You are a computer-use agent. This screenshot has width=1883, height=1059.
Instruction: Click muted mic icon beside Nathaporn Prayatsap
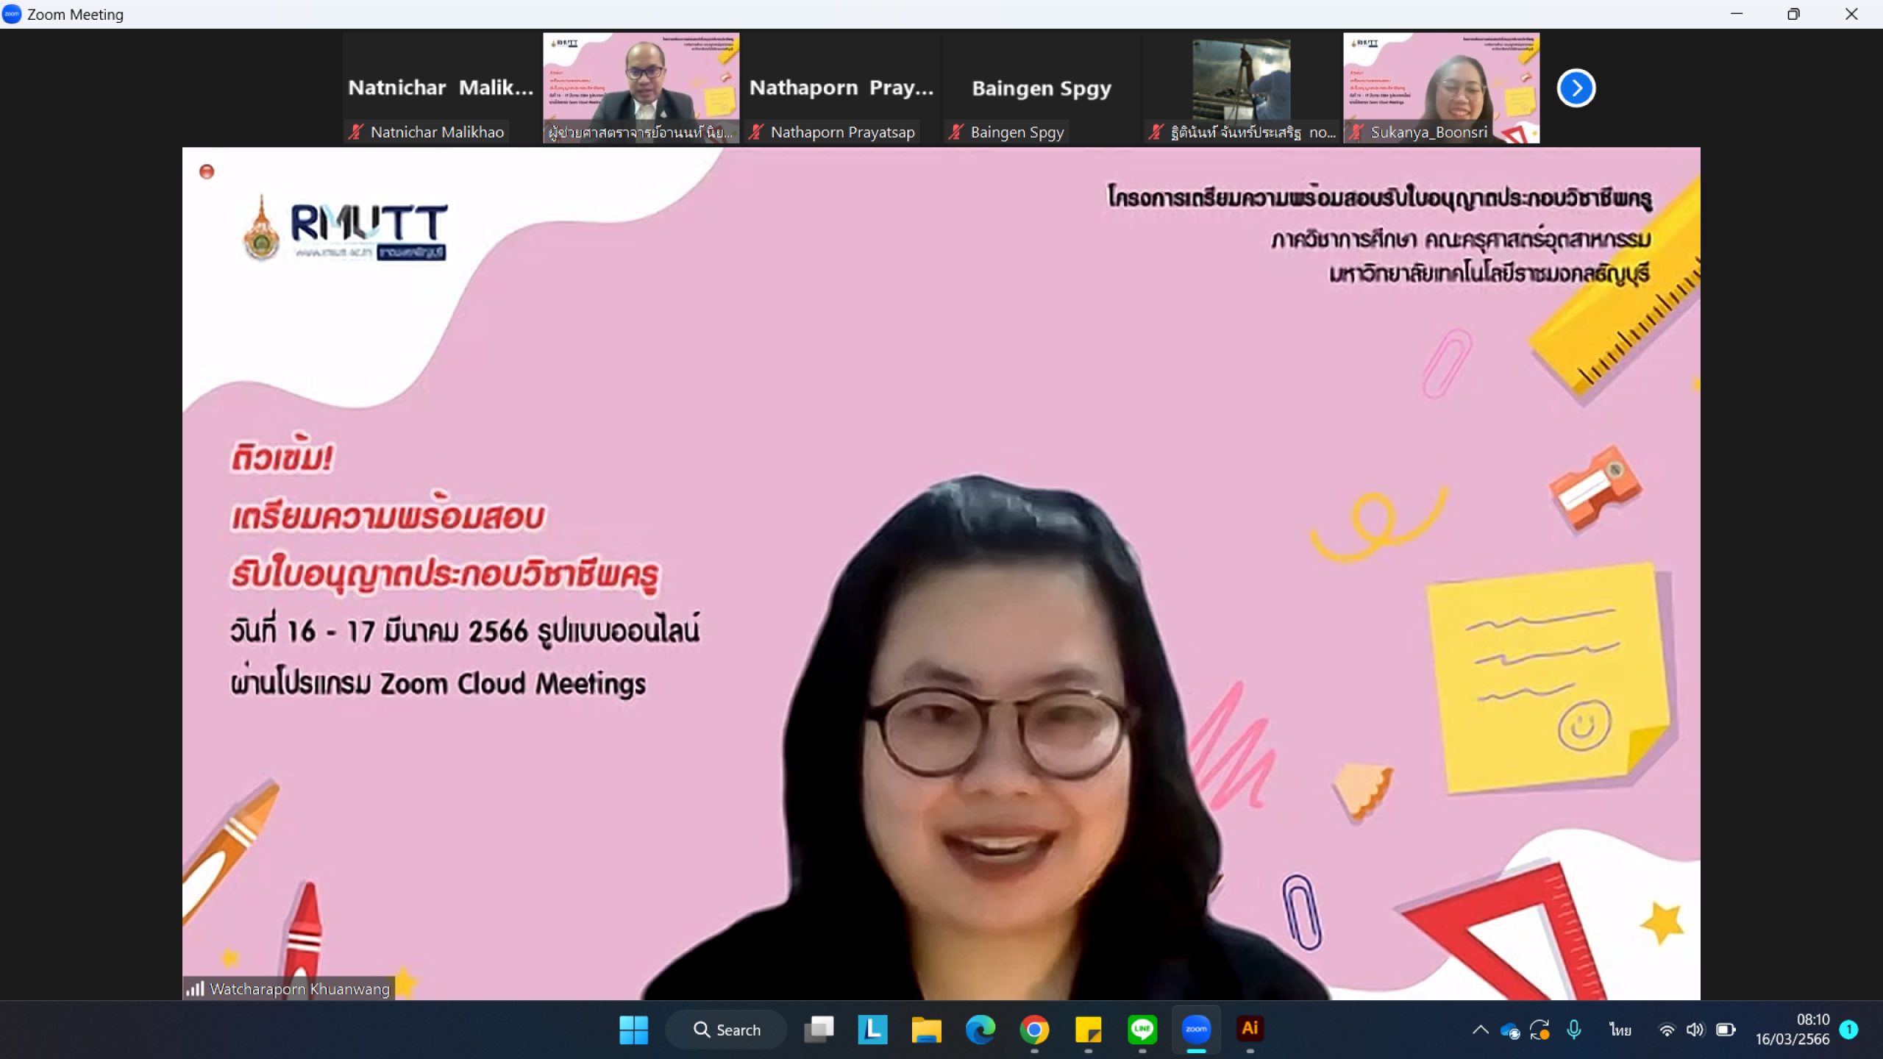[756, 132]
